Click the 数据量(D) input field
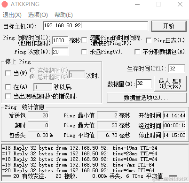This screenshot has width=189, height=183. tap(144, 84)
